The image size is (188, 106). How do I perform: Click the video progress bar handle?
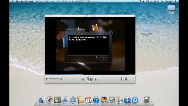pos(82,74)
